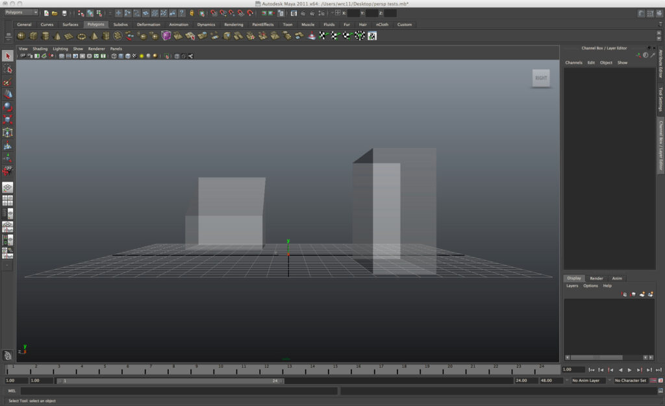Open the Polygons menu set dropdown

[21, 12]
